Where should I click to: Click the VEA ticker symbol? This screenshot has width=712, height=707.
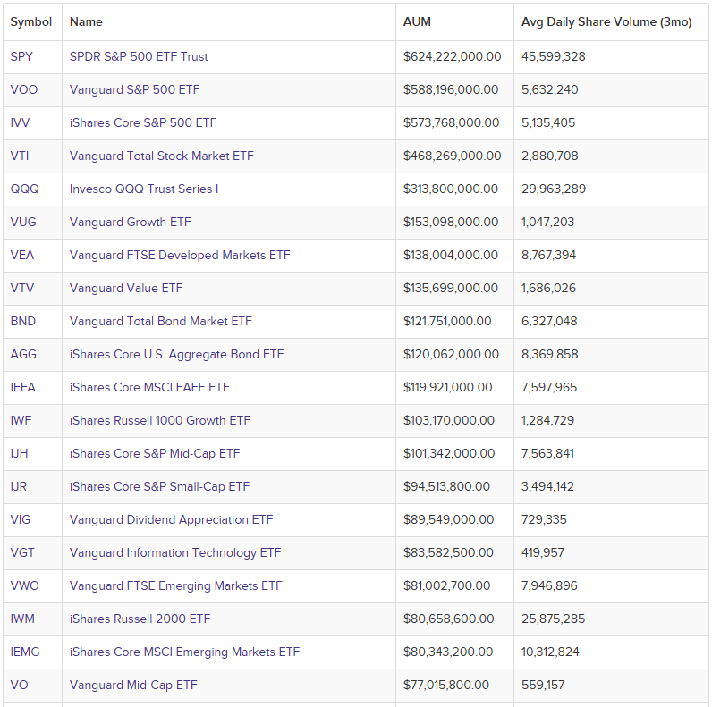[x=22, y=256]
